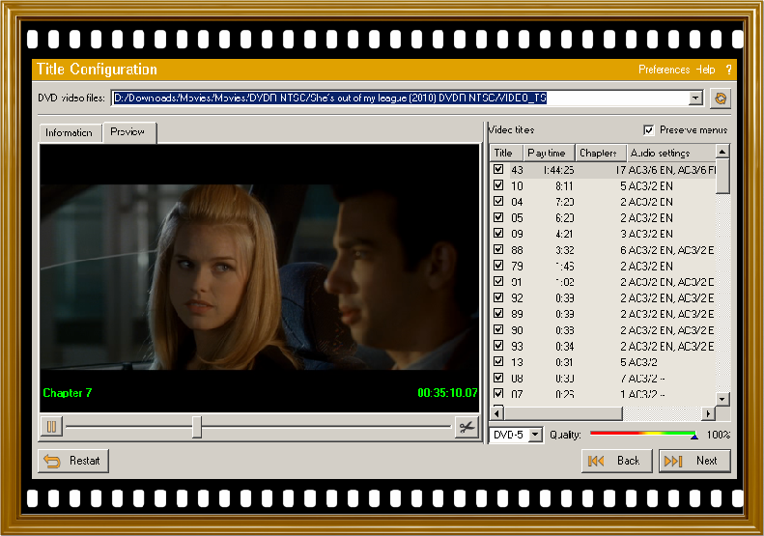Uncheck title 79 checkbox
The image size is (764, 536).
(x=498, y=266)
